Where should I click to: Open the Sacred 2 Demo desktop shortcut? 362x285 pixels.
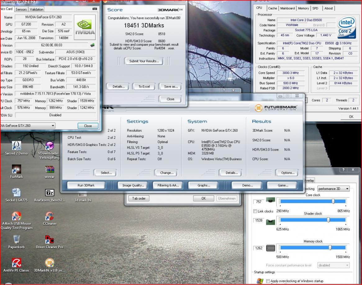tap(16, 148)
